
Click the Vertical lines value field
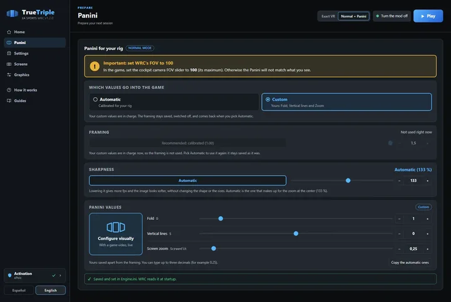coord(413,234)
